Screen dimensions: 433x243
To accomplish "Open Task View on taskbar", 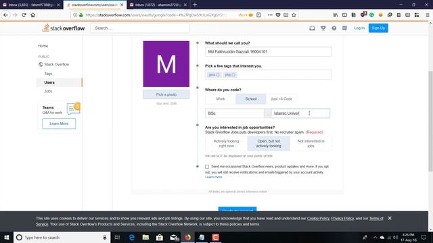I will click(x=117, y=237).
